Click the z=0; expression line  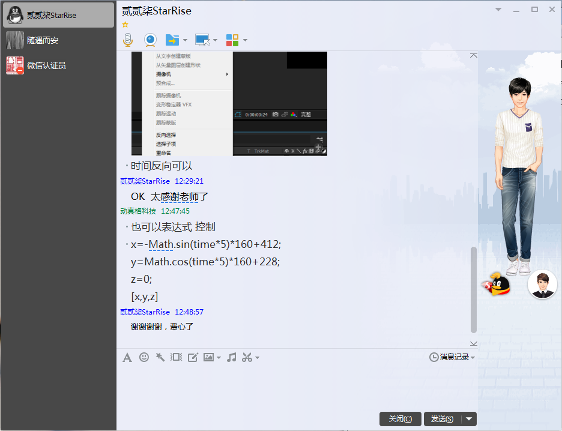[142, 279]
